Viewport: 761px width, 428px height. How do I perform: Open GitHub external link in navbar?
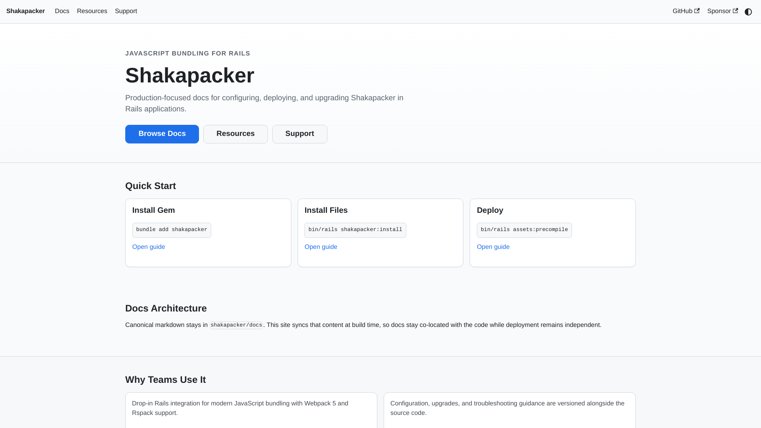pos(686,11)
